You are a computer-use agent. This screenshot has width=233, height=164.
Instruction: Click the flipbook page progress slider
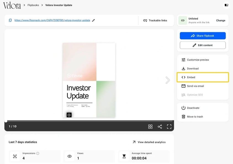pyautogui.click(x=89, y=121)
